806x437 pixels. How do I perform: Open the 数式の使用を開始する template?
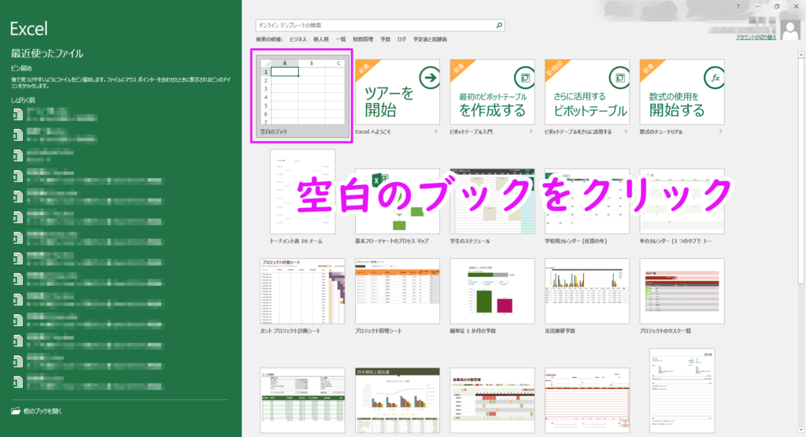pos(682,92)
